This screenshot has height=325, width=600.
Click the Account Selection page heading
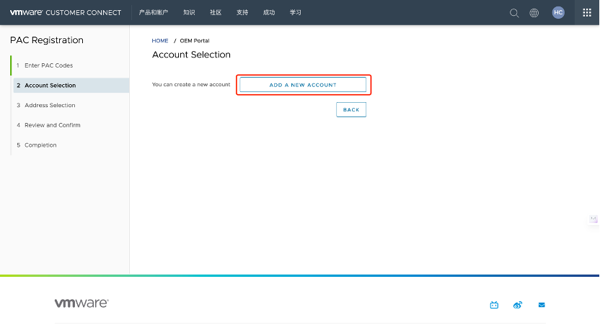tap(191, 55)
